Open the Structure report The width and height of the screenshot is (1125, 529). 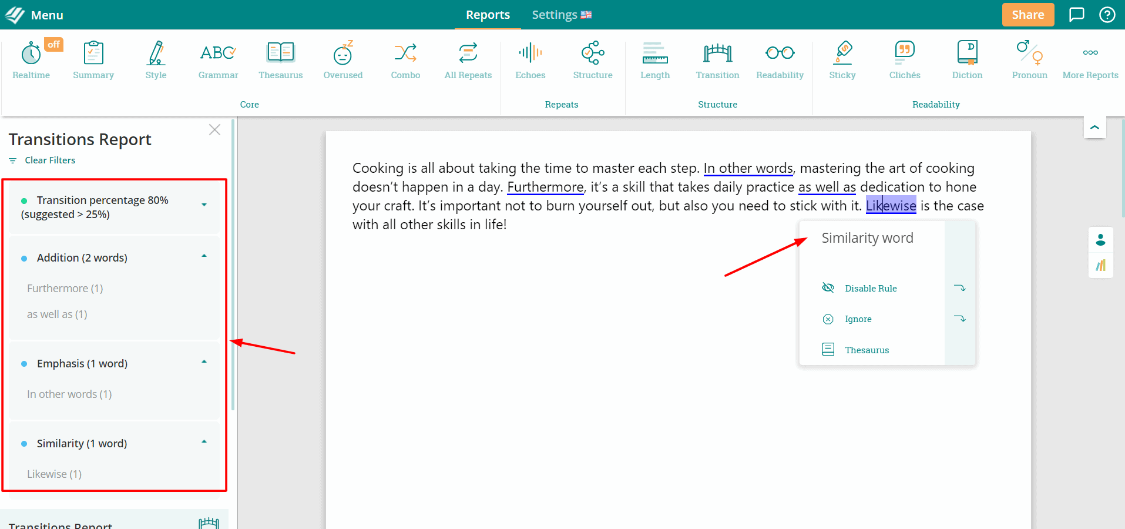(593, 61)
